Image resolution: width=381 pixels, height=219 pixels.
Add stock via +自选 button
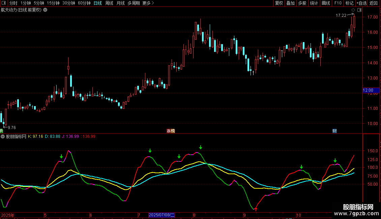pyautogui.click(x=361, y=3)
